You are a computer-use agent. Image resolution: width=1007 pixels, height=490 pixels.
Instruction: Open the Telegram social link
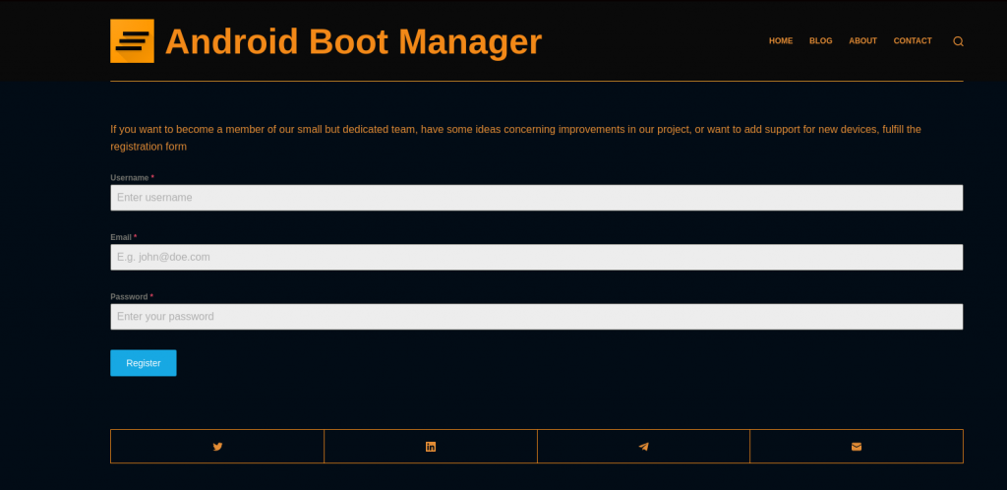click(643, 447)
